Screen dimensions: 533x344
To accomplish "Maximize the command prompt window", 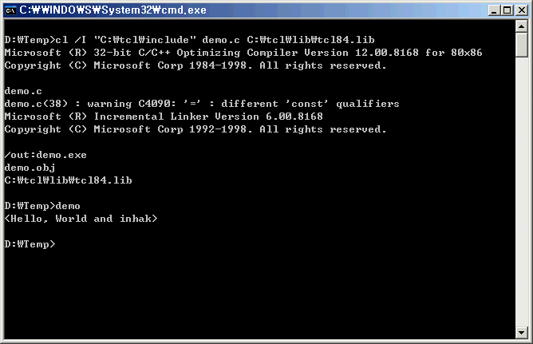I will pos(507,10).
